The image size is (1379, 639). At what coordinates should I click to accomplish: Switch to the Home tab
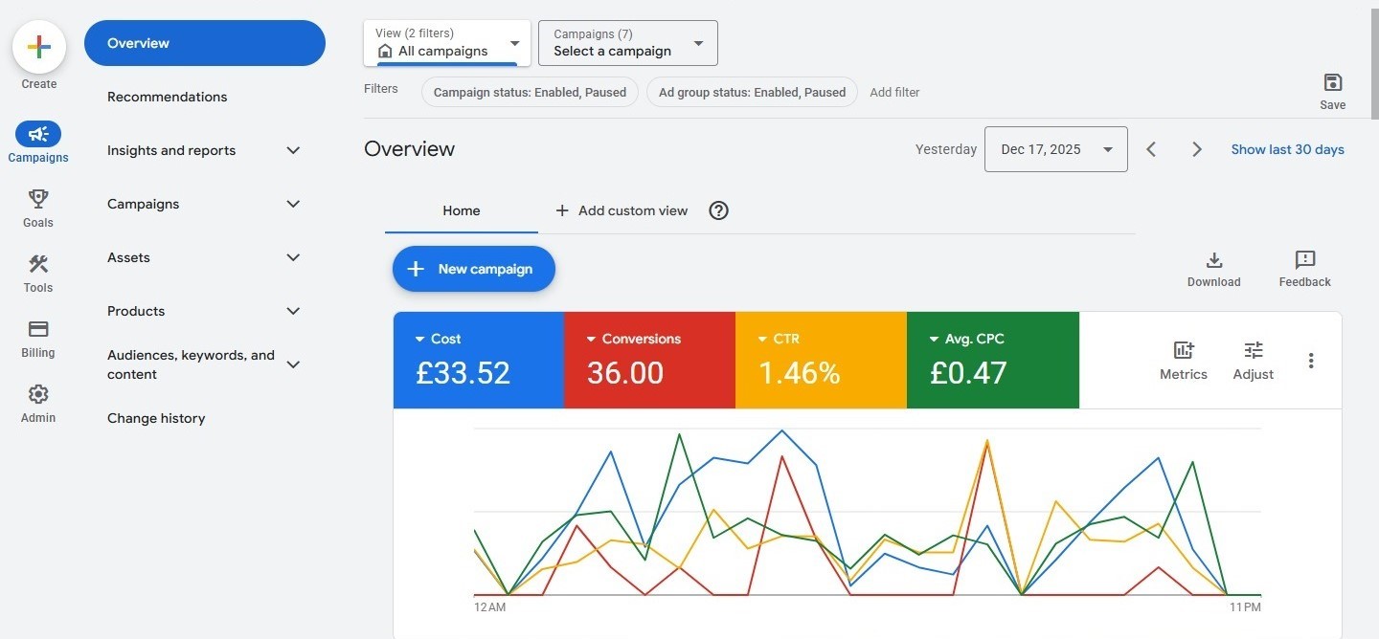461,210
